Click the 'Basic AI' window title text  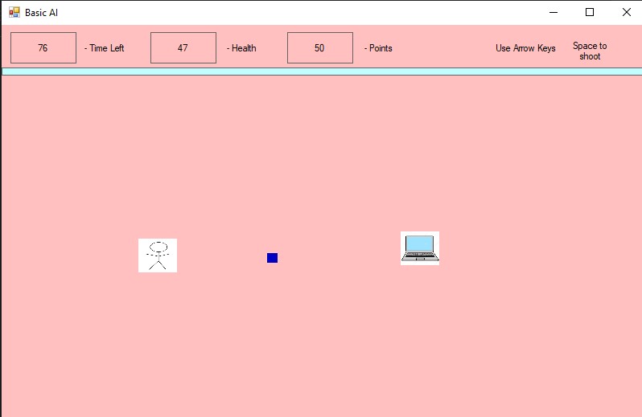pos(41,13)
